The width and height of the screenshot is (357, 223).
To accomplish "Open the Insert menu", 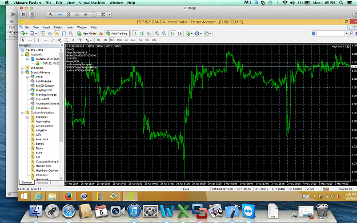I will (46, 27).
